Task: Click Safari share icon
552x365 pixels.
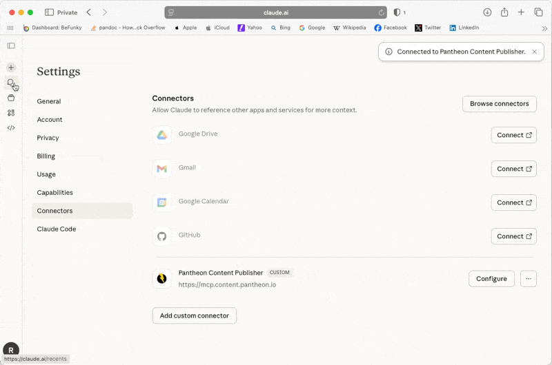Action: (x=504, y=12)
